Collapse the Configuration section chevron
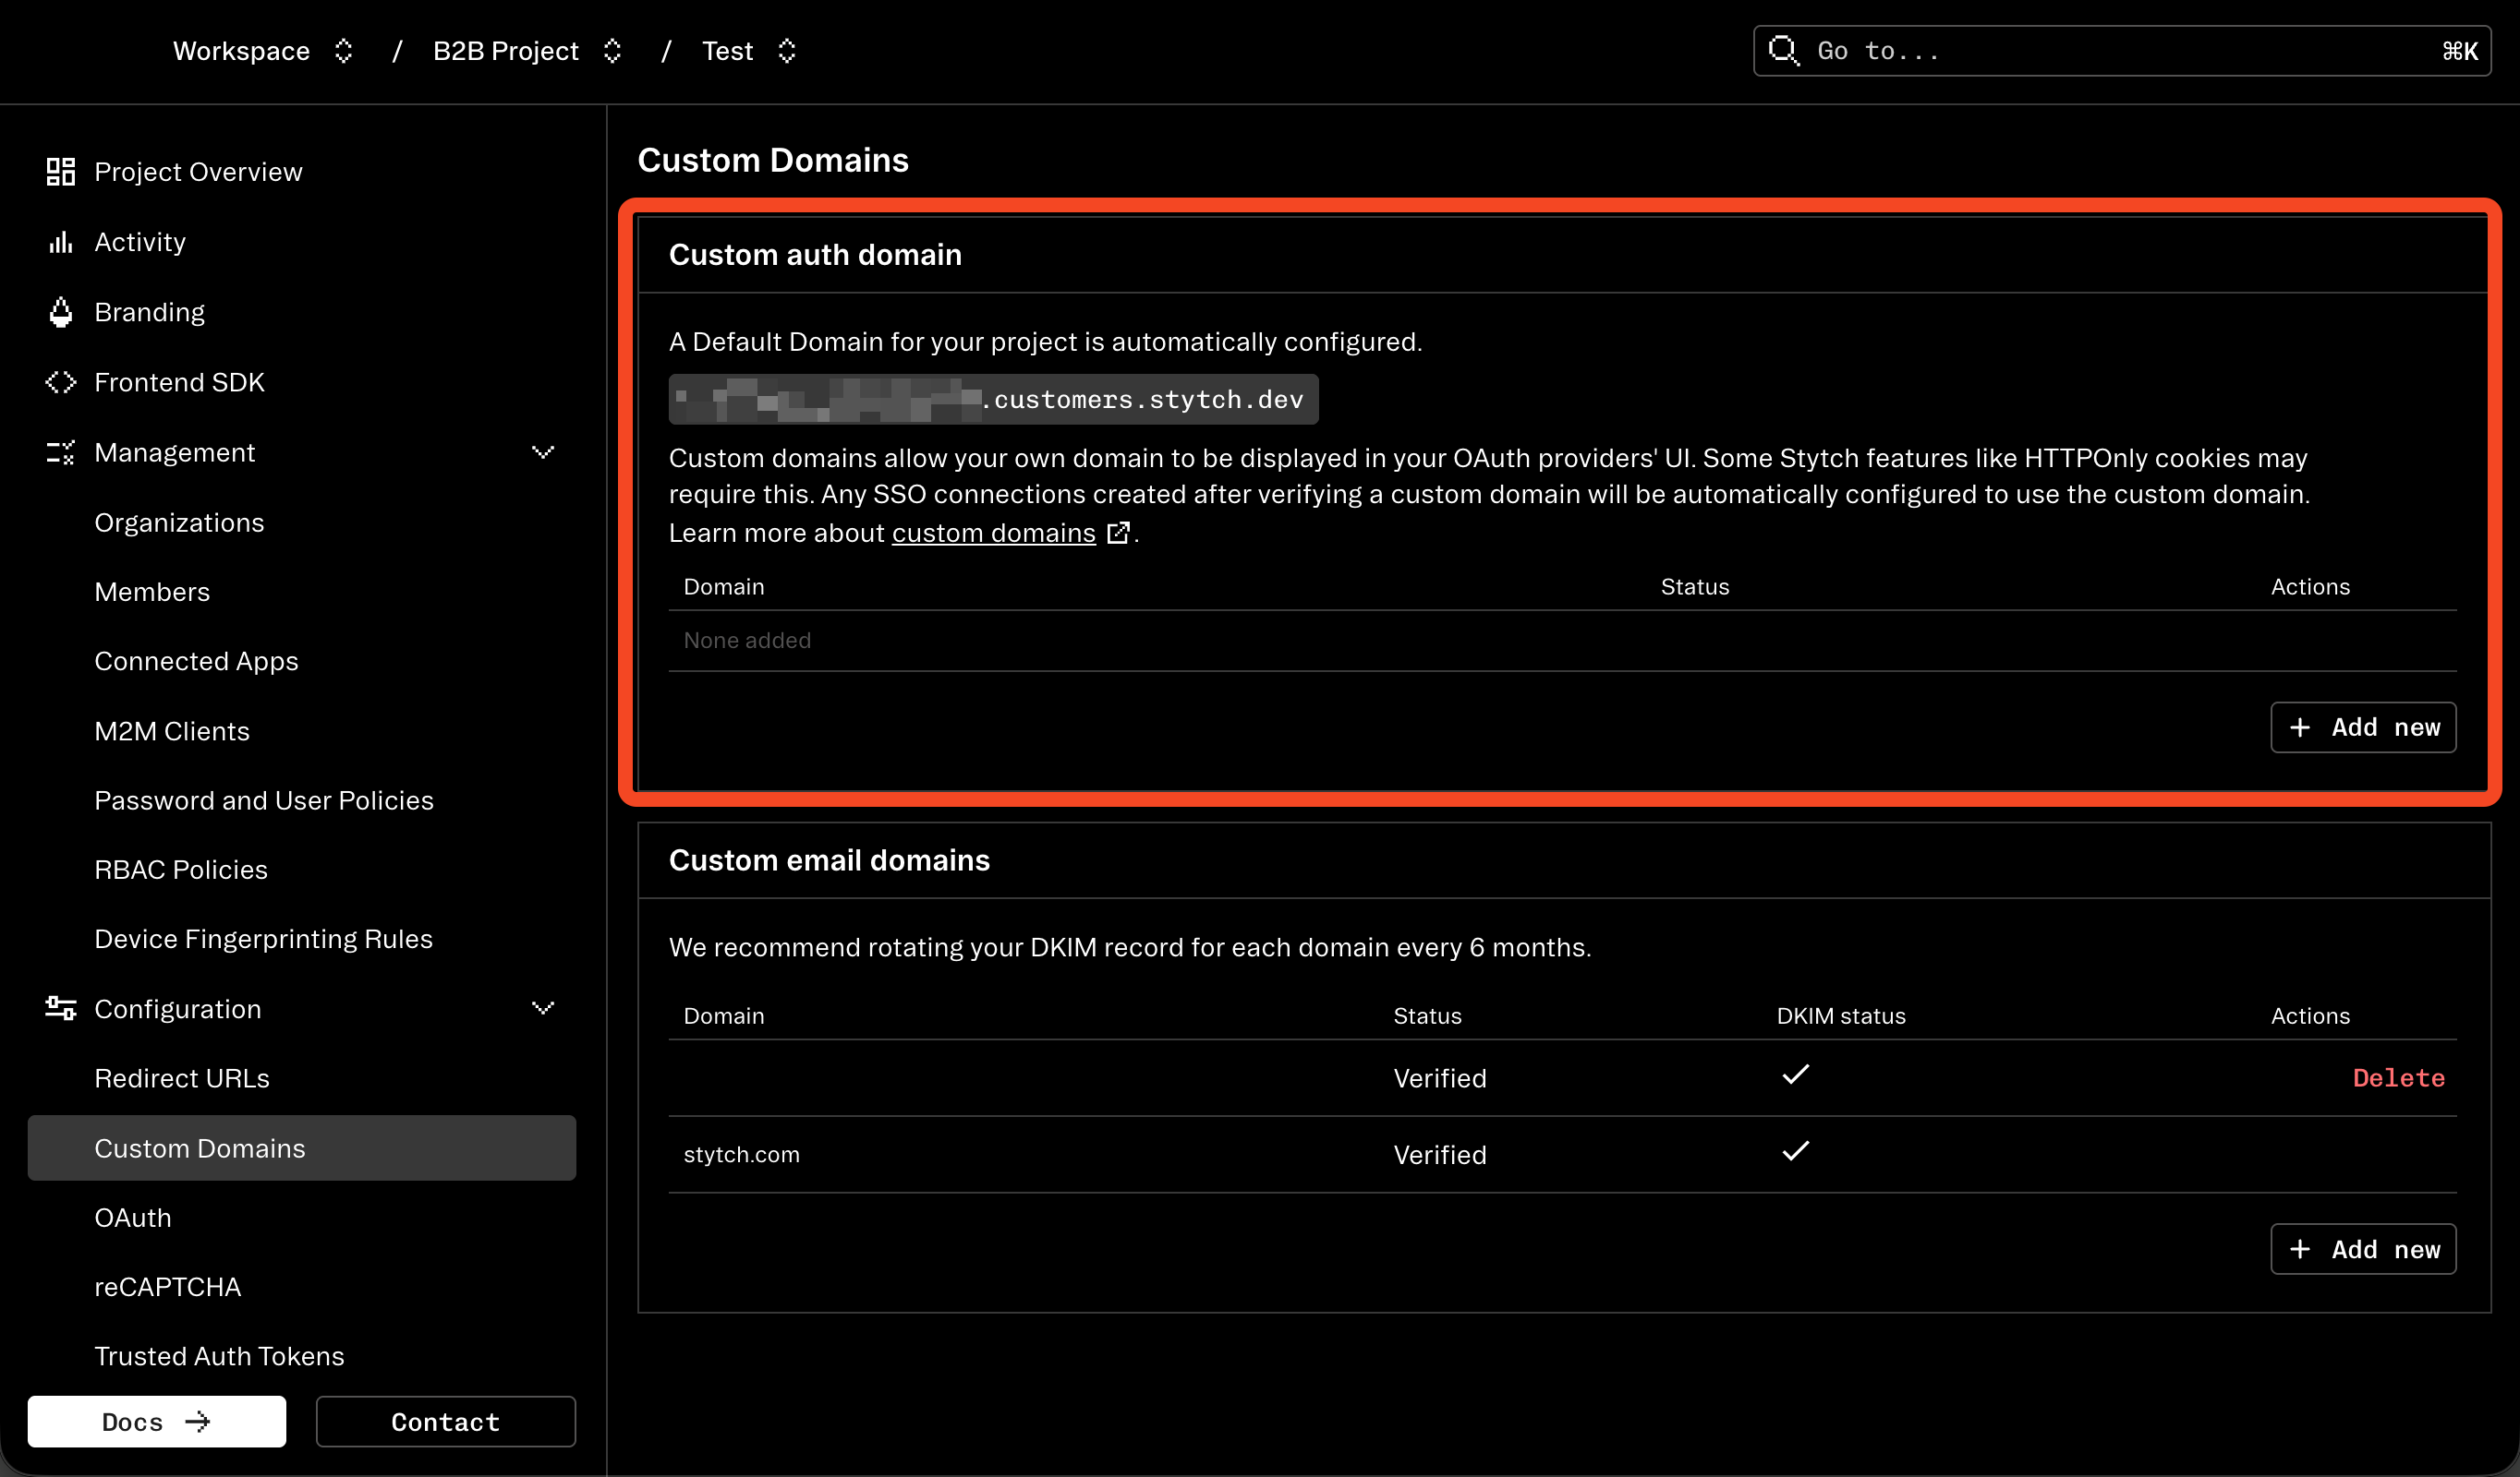2520x1477 pixels. click(543, 1008)
